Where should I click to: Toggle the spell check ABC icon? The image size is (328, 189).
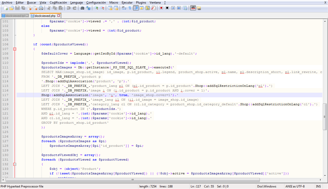click(x=193, y=8)
